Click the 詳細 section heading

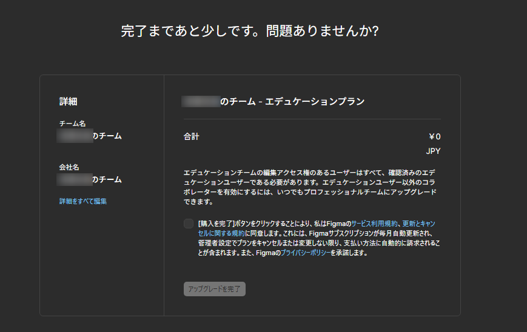(x=68, y=102)
